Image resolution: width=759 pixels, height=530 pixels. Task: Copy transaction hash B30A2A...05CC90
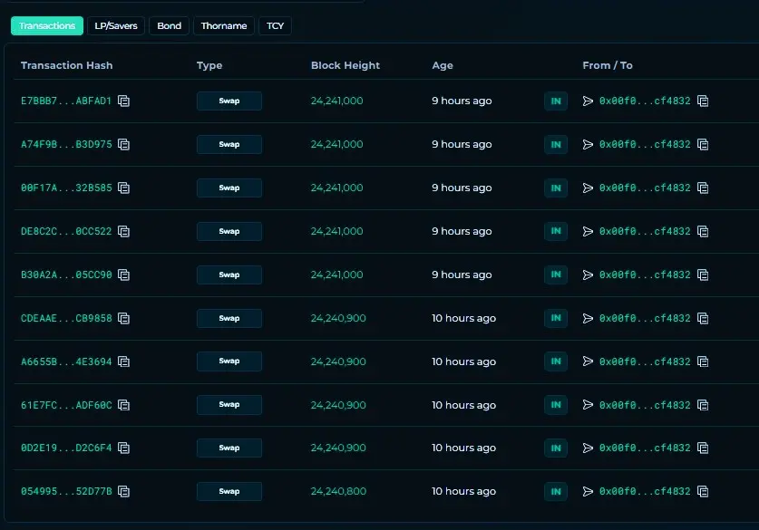click(124, 275)
